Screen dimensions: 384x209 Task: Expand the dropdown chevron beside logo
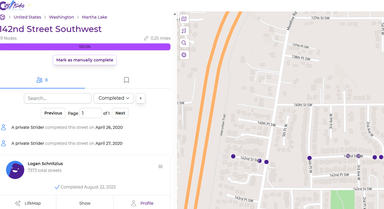click(x=29, y=5)
